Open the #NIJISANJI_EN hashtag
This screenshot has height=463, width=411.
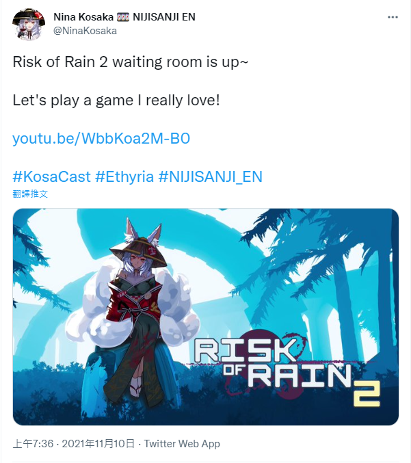click(210, 177)
